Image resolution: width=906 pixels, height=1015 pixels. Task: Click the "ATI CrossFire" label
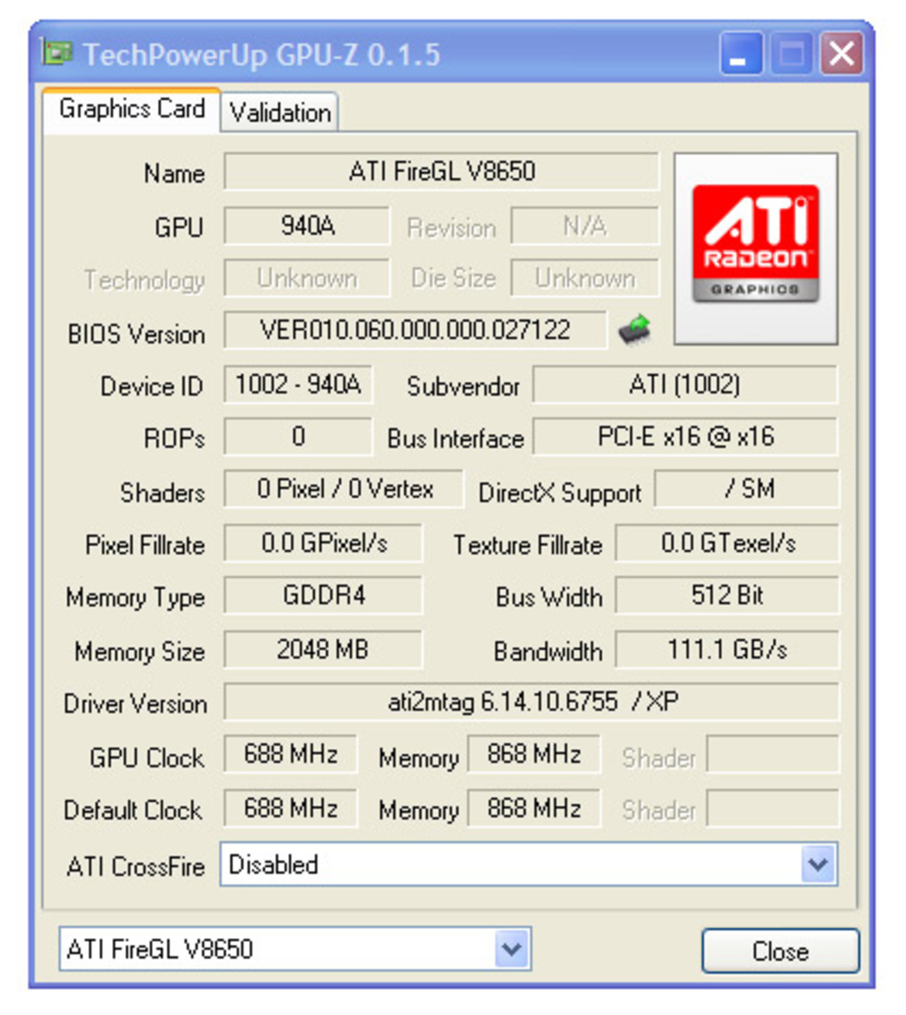tap(135, 867)
